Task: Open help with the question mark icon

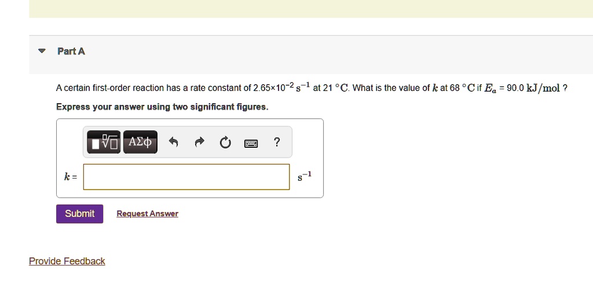Action: (277, 142)
